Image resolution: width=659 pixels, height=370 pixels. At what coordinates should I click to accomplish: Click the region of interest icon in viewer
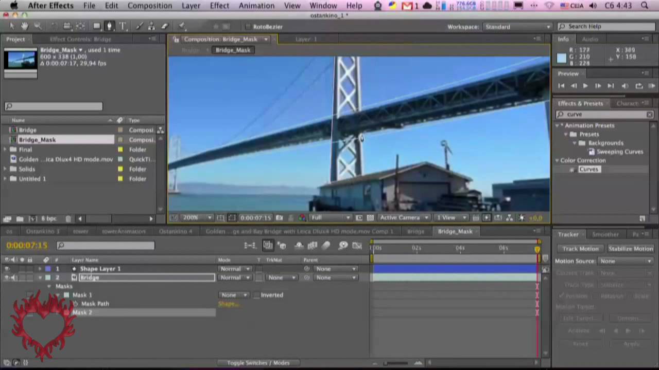pyautogui.click(x=359, y=218)
